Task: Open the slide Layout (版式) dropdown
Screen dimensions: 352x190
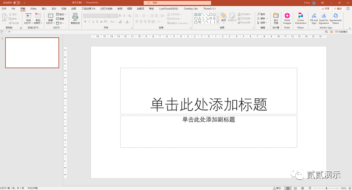Action: click(61, 14)
